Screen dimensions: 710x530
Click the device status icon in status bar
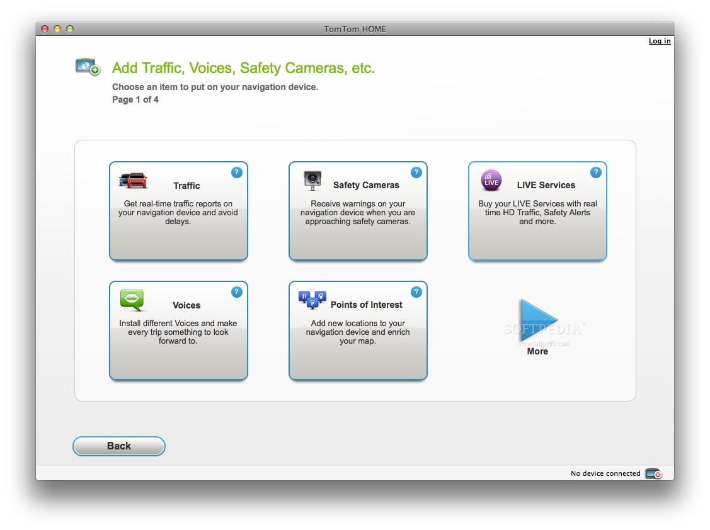tap(653, 473)
